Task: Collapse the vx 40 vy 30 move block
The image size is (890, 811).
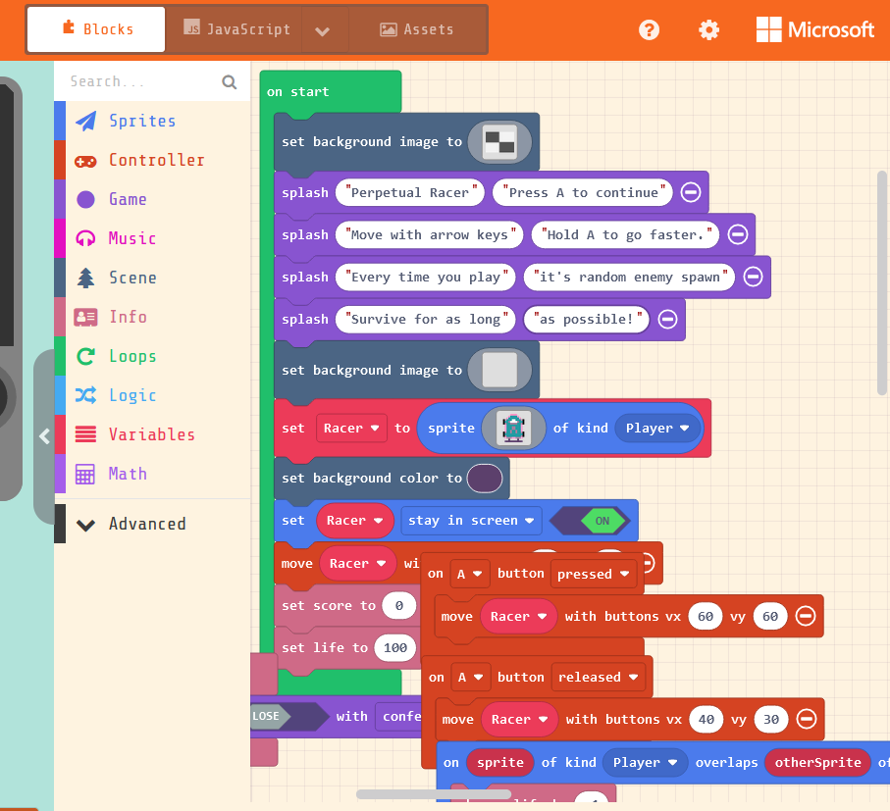Action: pyautogui.click(x=807, y=719)
